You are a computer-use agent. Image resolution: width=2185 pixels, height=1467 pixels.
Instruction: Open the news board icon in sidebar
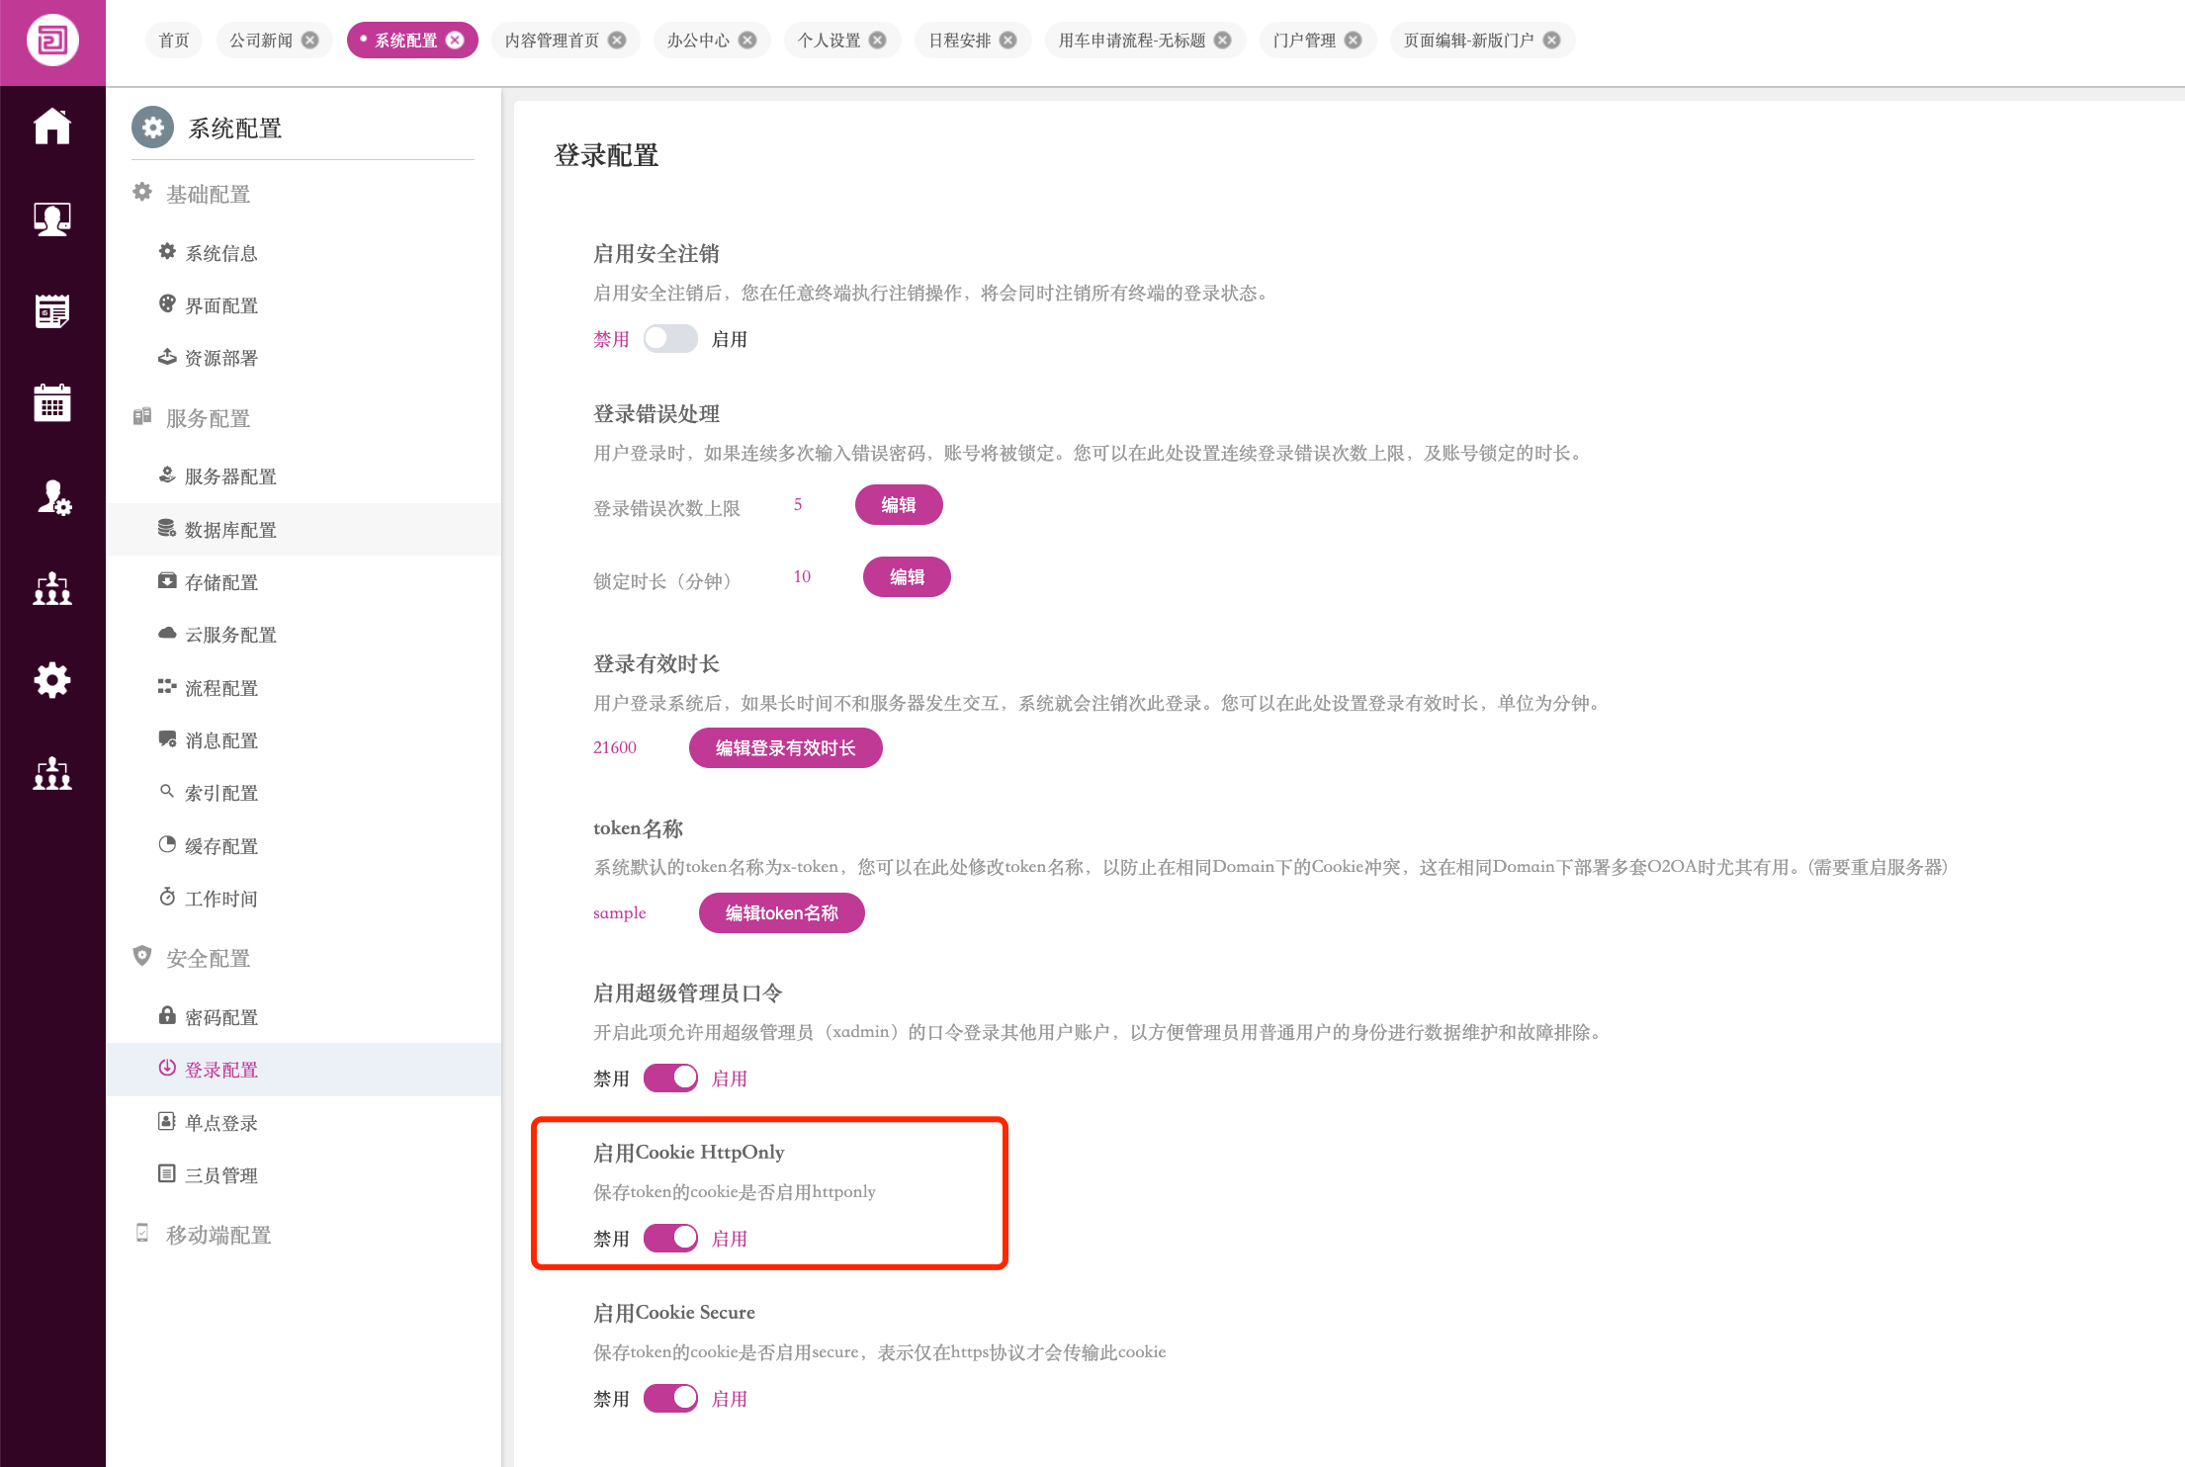pos(52,311)
